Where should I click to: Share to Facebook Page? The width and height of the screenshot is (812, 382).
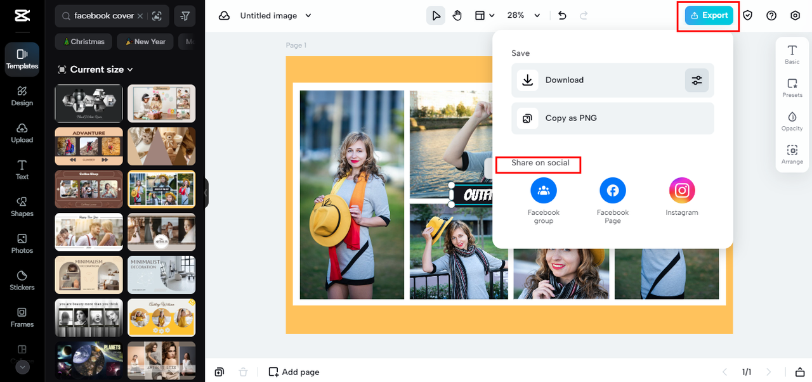point(613,201)
